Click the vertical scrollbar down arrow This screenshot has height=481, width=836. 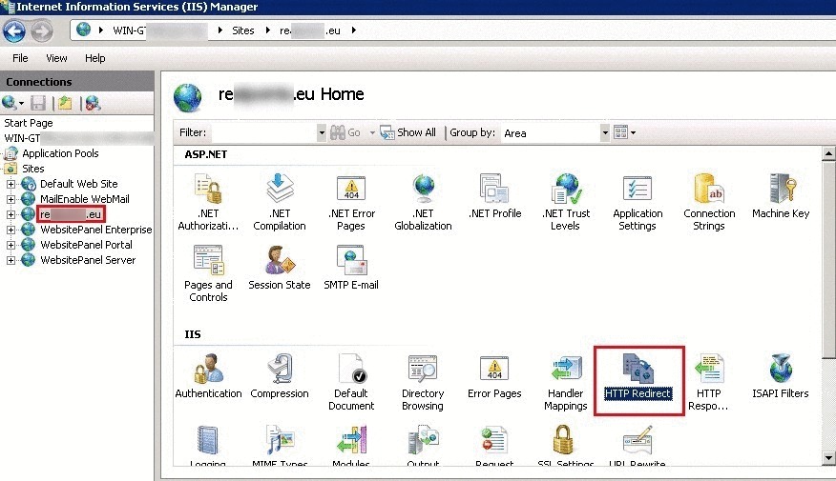click(x=827, y=459)
